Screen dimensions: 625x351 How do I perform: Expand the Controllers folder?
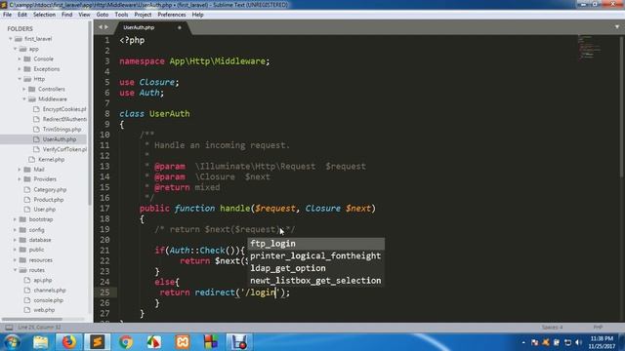click(x=24, y=89)
